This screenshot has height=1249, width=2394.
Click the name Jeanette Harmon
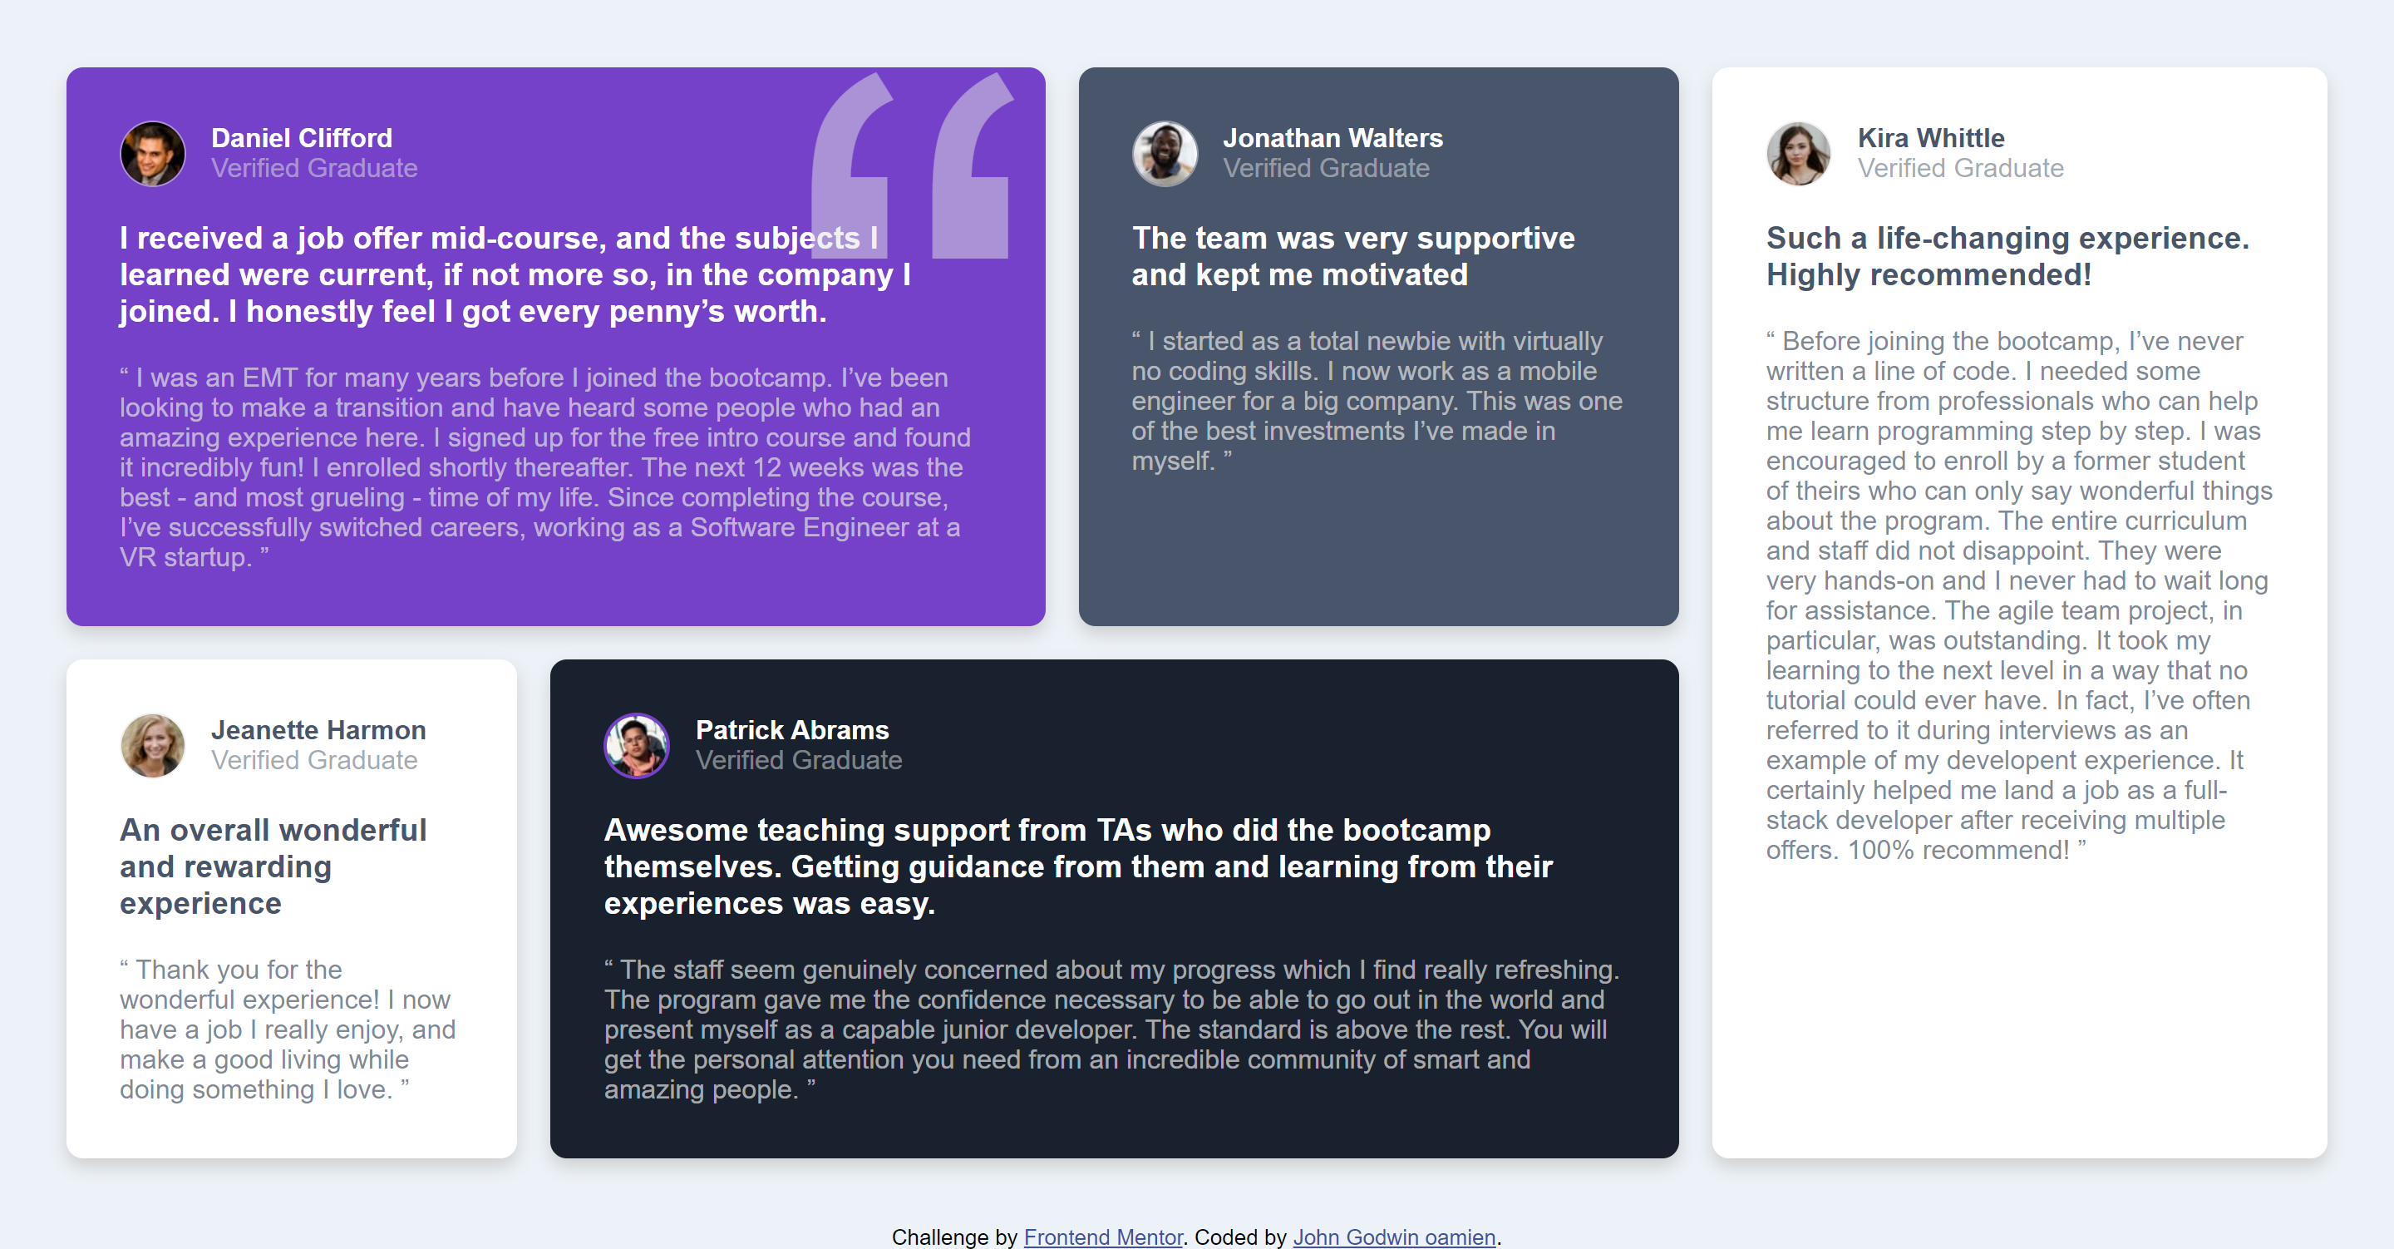[x=318, y=730]
